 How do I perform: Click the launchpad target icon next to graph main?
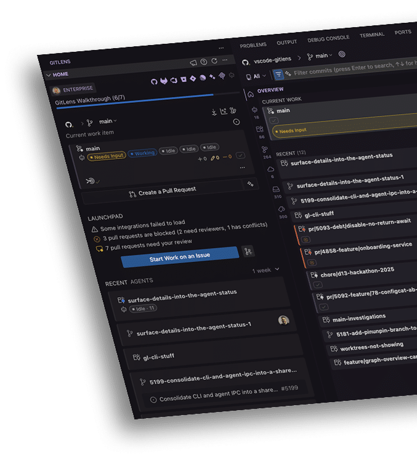(342, 54)
